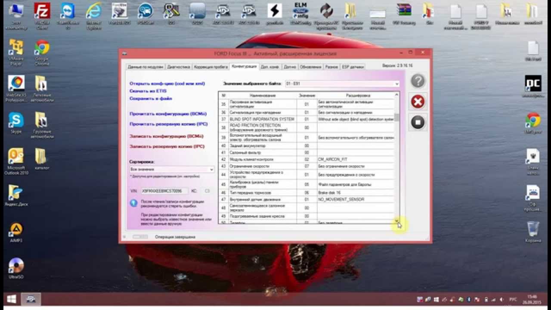Click Сохранить в файл link
551x310 pixels.
[151, 99]
